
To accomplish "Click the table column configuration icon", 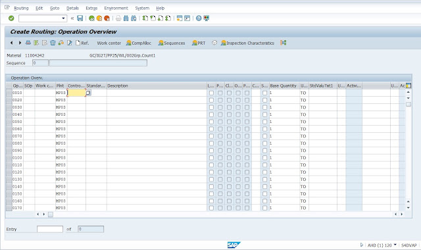I will [409, 86].
